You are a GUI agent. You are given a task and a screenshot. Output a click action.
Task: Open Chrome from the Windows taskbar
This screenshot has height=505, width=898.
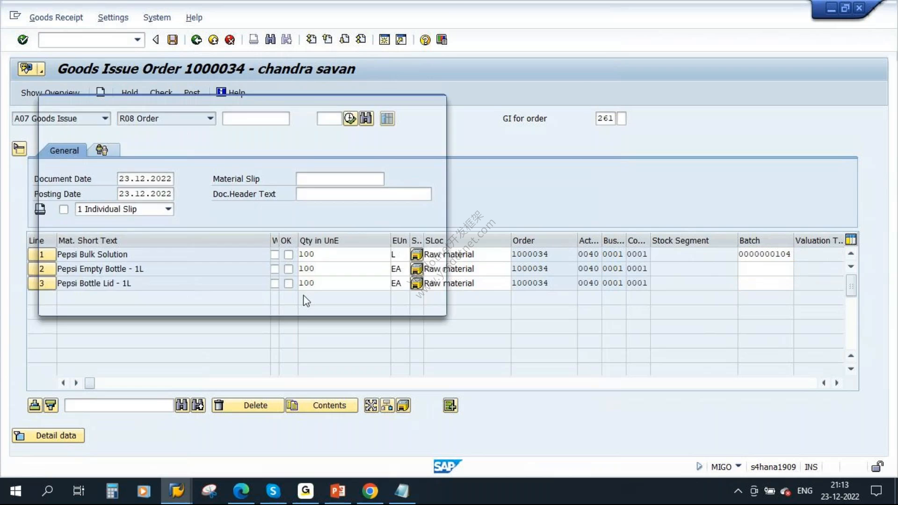click(369, 491)
